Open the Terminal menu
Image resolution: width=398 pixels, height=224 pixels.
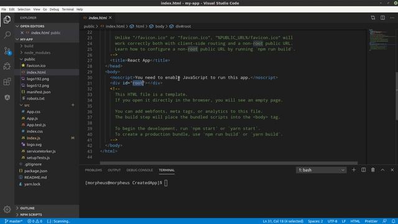[x=68, y=9]
